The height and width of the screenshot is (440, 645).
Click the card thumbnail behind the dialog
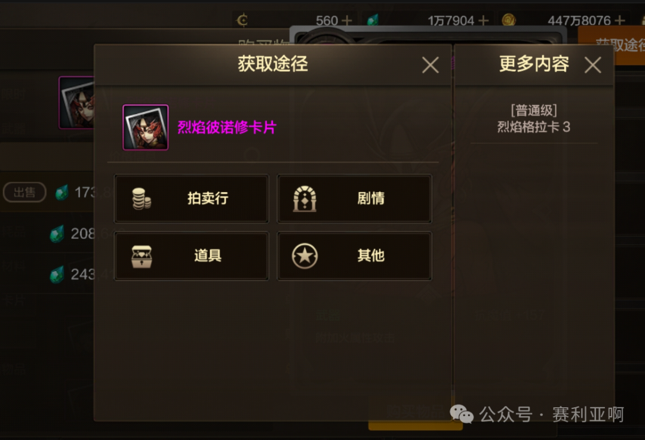(77, 103)
